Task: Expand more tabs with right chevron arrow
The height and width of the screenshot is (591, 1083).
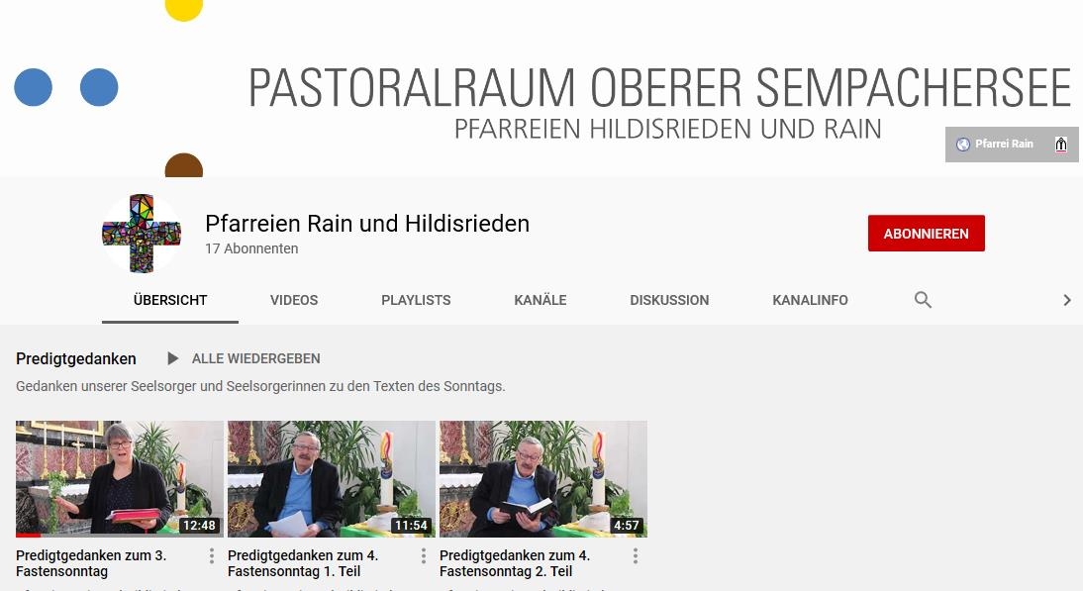Action: [x=1067, y=300]
